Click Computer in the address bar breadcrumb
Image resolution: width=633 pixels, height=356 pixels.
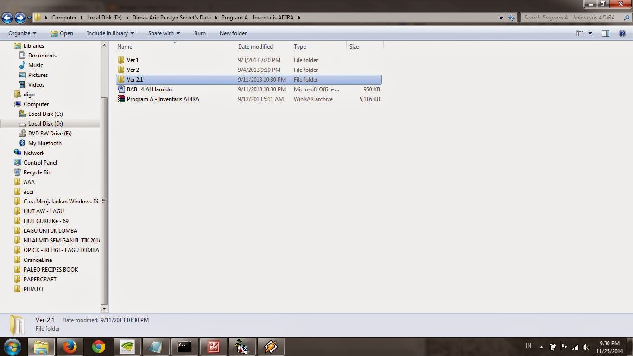(64, 18)
